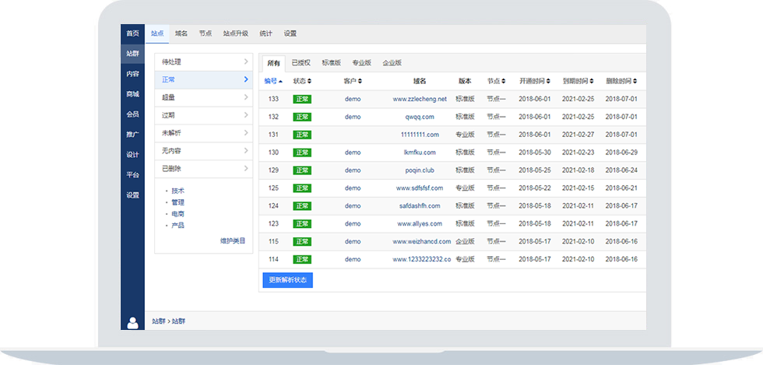Click the 更新解析状态 button

[x=287, y=280]
